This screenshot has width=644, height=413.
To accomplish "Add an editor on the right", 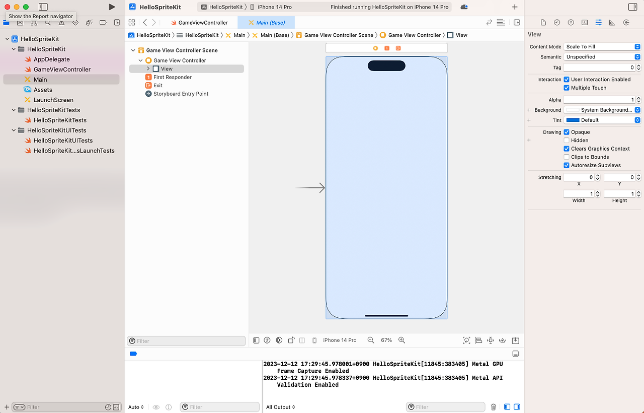I will tap(517, 23).
